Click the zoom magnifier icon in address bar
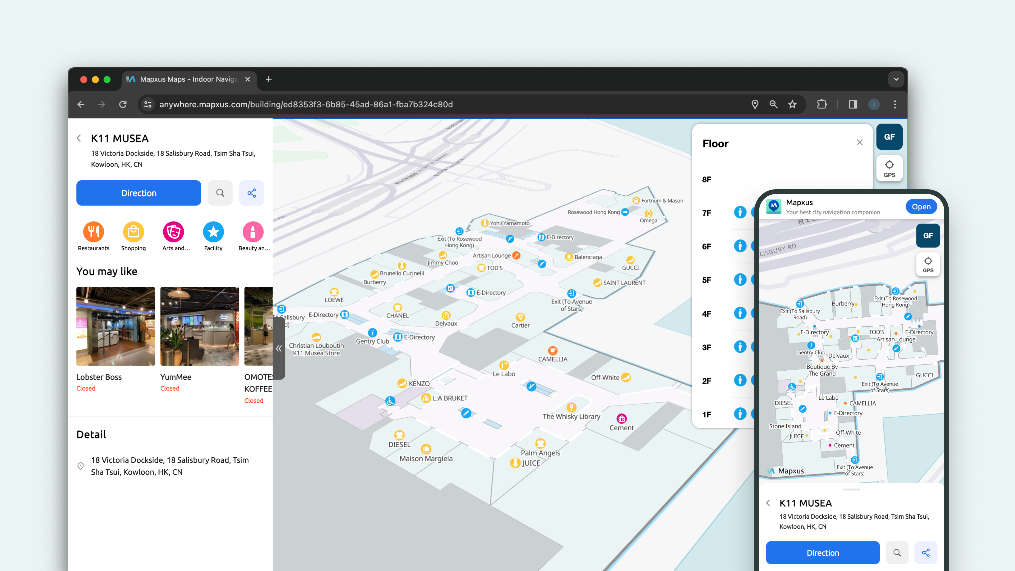This screenshot has height=571, width=1015. click(773, 104)
